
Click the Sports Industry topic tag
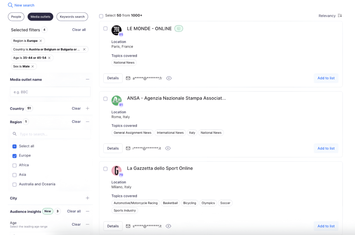click(125, 210)
